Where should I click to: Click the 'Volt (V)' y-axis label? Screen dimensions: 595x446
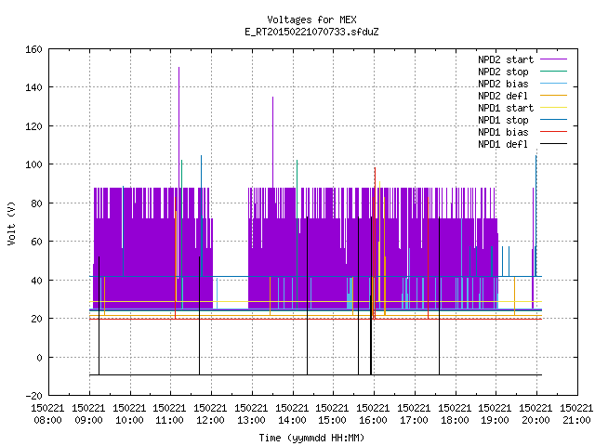coord(11,223)
